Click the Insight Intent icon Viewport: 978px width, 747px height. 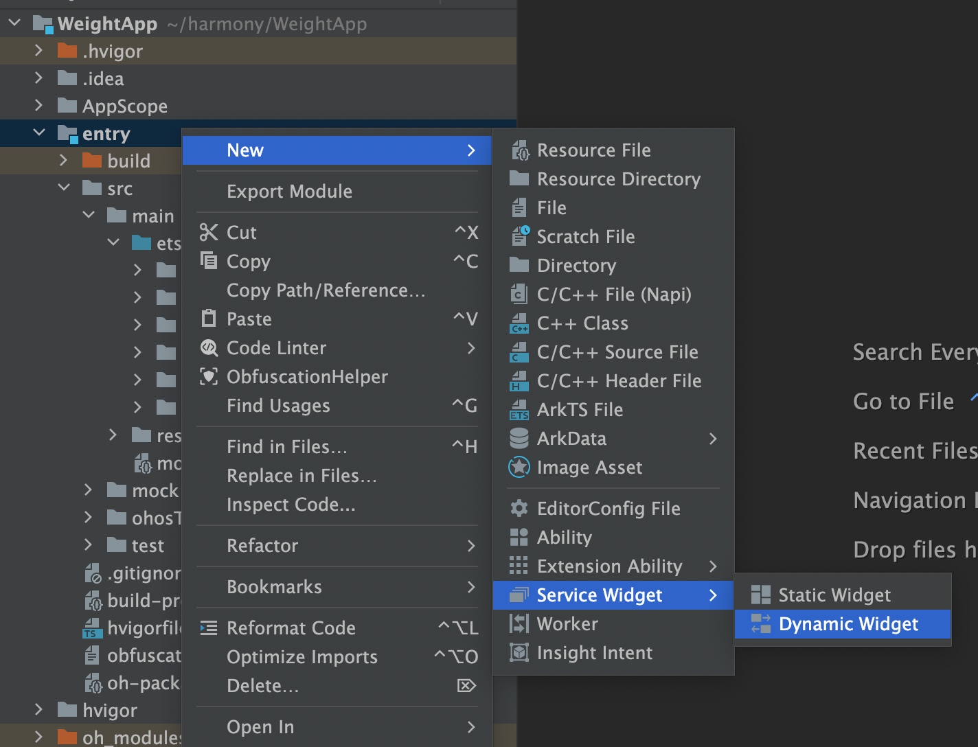coord(519,653)
